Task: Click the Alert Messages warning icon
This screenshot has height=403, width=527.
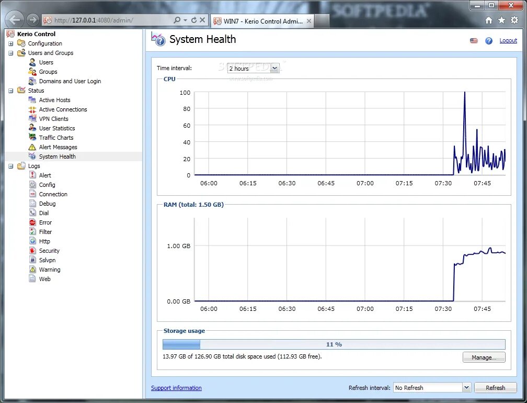Action: pos(32,147)
